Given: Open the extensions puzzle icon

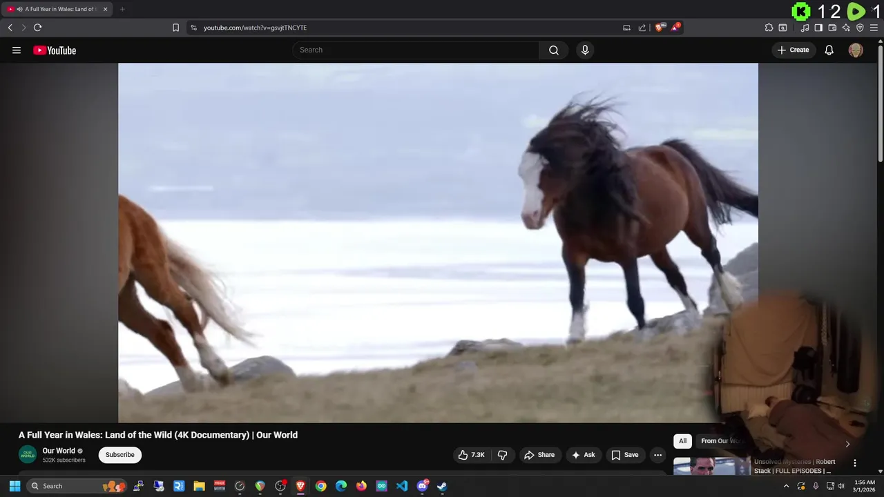Looking at the screenshot, I should [769, 28].
